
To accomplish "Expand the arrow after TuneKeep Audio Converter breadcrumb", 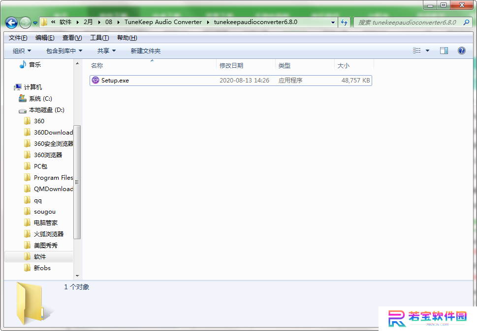I will [208, 22].
